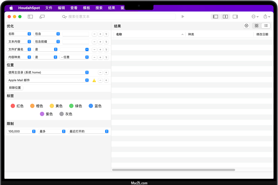Add a row after 文本内容 criterion
Image resolution: width=278 pixels, height=185 pixels.
[x=100, y=42]
